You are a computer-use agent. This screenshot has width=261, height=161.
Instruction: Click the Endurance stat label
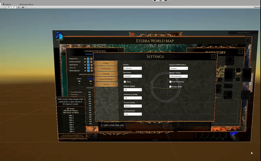[74, 71]
